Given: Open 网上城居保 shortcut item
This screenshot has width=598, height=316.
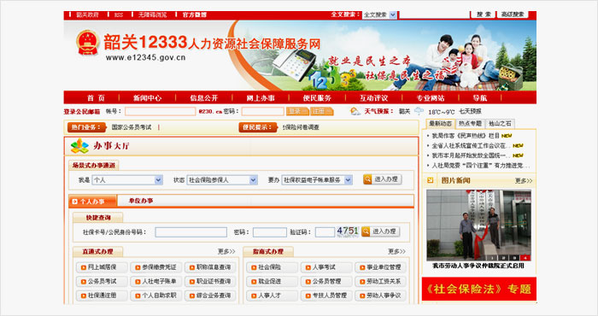Looking at the screenshot, I should click(x=103, y=267).
